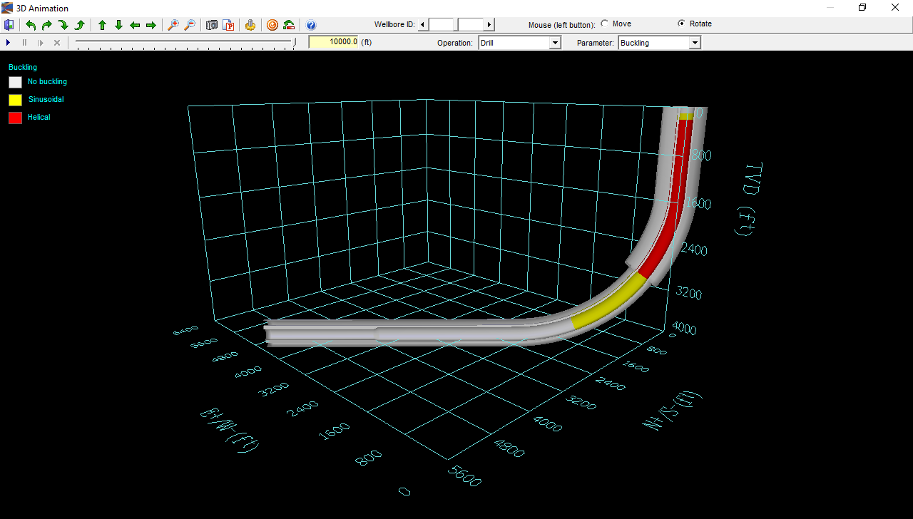Click the depth field showing 10000.0

[333, 42]
